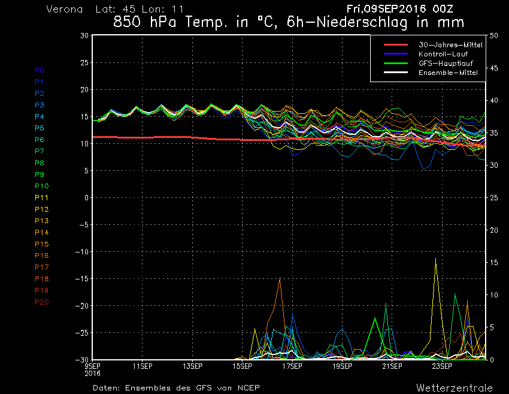Screen dimensions: 509x394
Task: Click the "Lat: 45 Lon: 11" coordinates text
Action: tap(140, 9)
